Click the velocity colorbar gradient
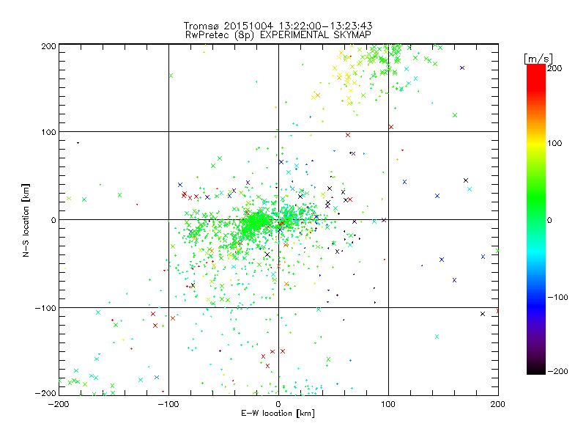586x440 pixels. [536, 219]
